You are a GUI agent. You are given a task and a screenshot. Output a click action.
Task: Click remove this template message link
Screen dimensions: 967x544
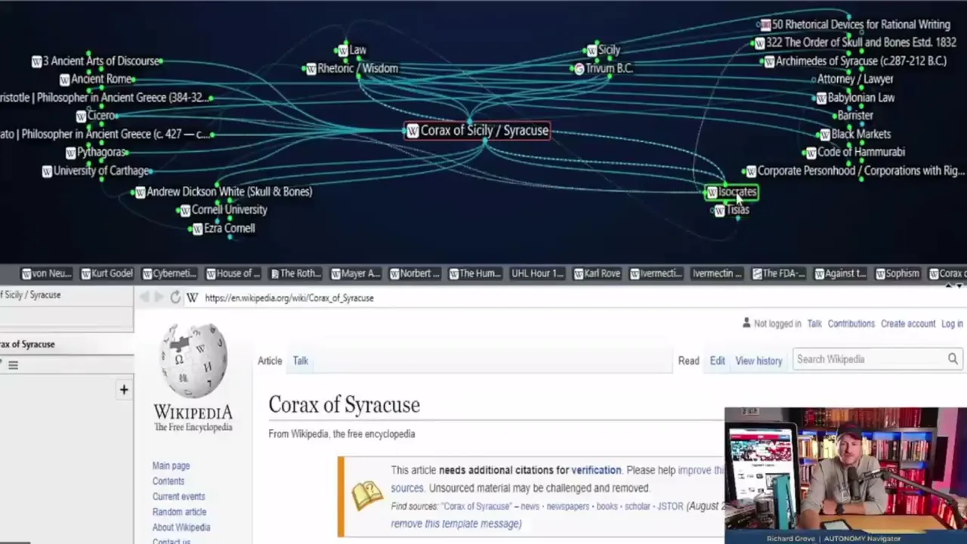point(456,524)
